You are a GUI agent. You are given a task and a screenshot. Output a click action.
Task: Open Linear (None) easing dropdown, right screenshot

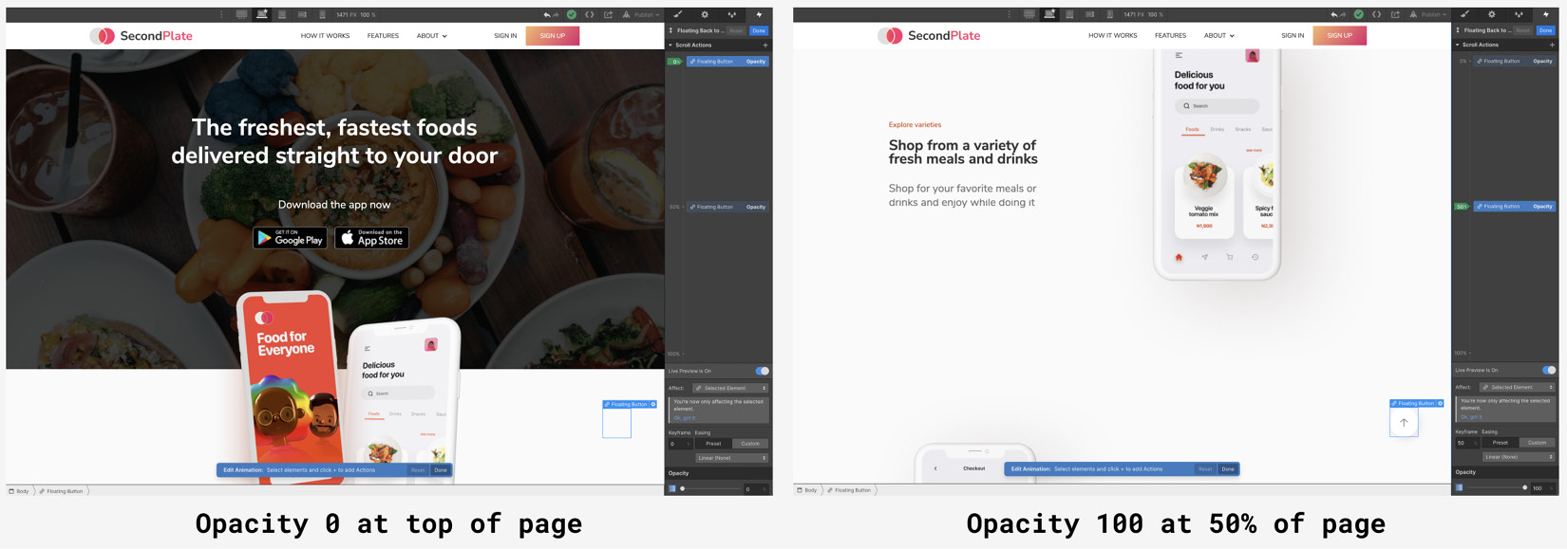1519,457
